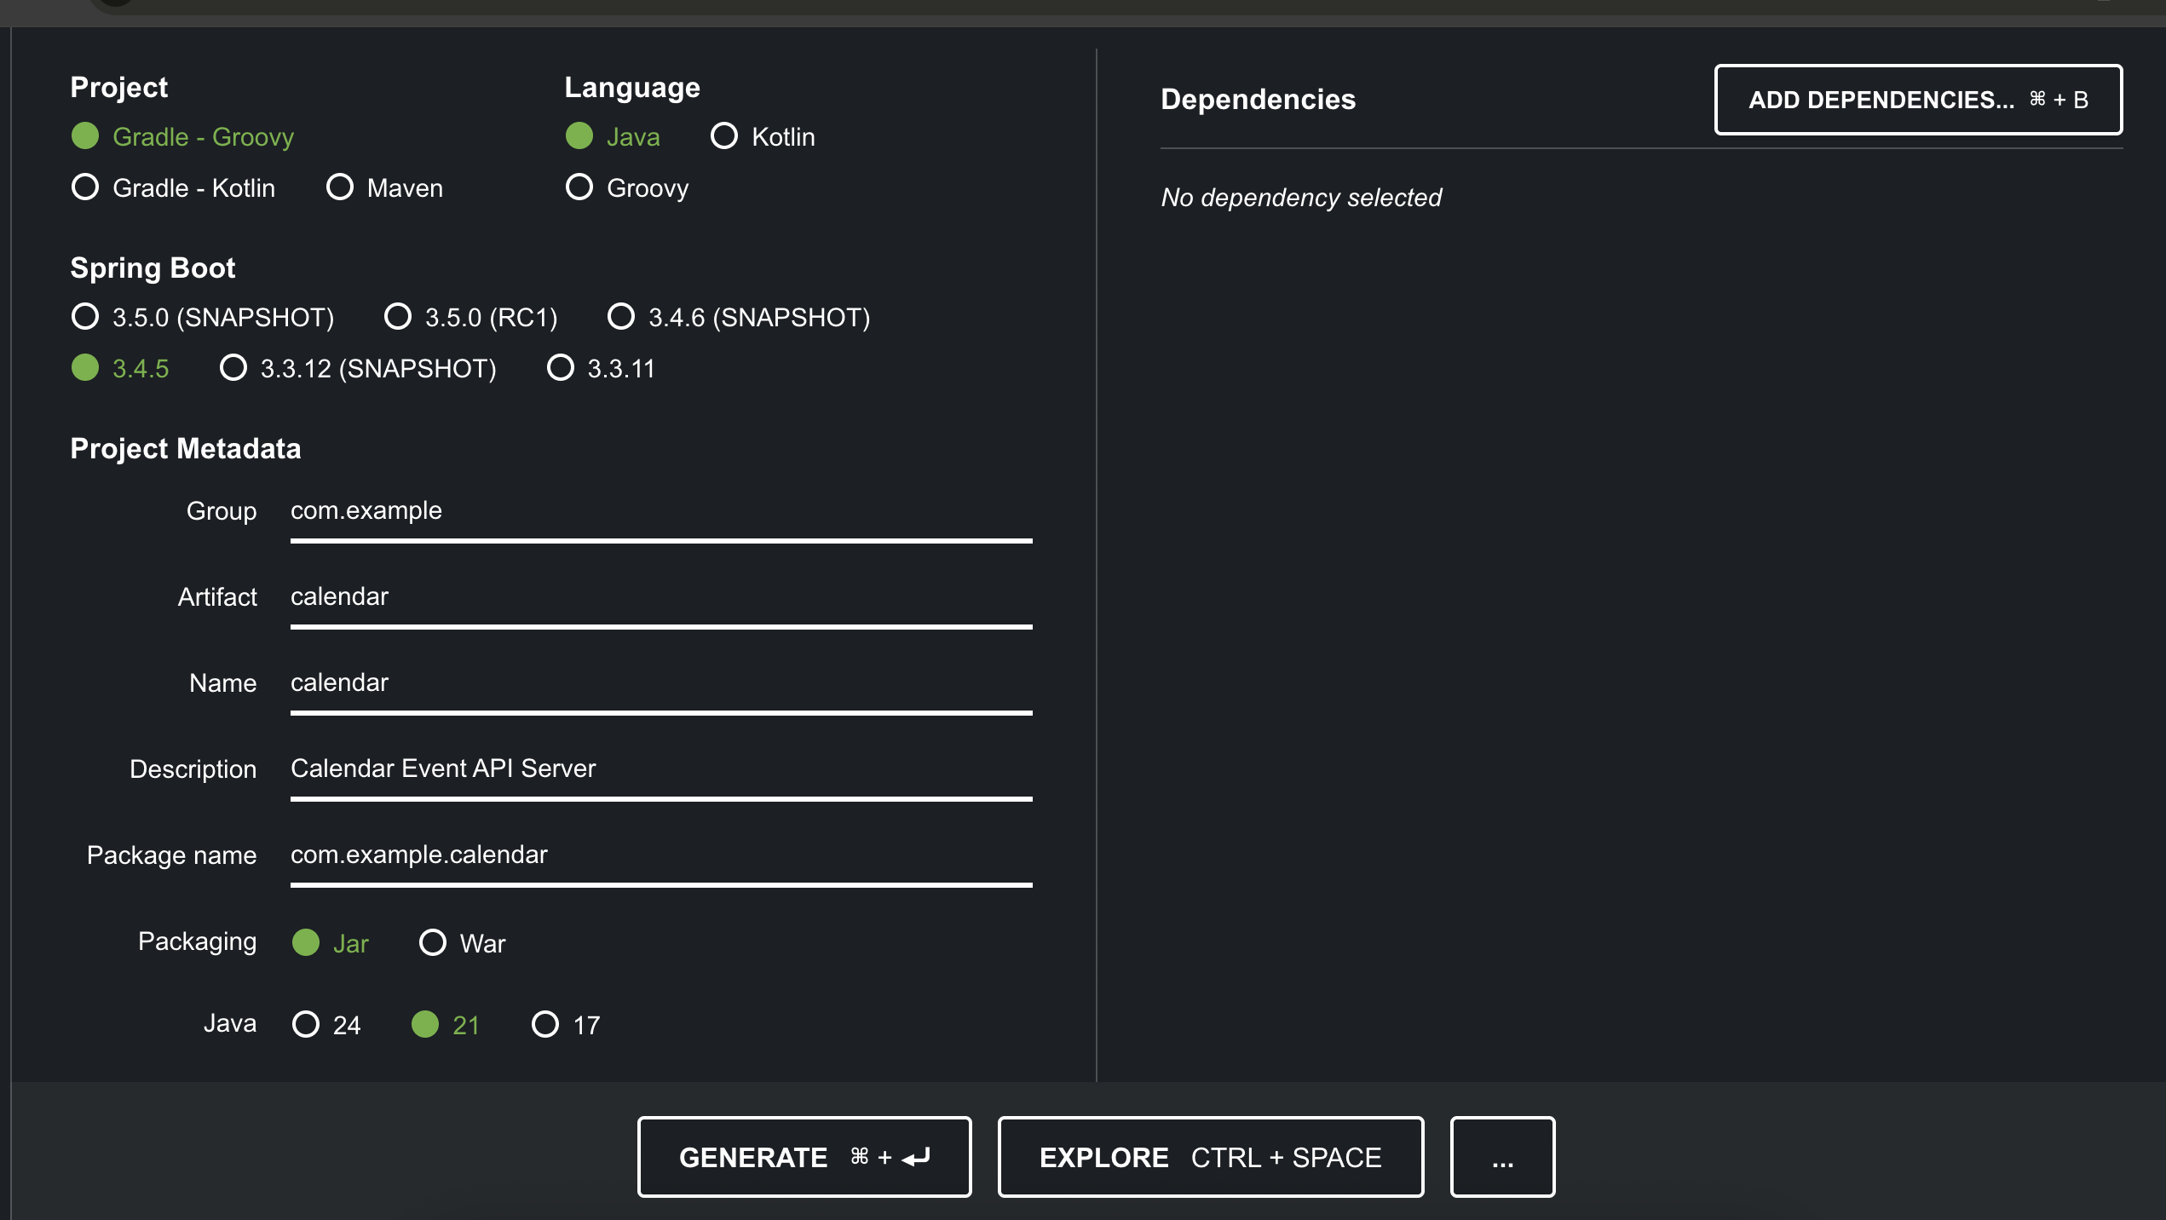Focus the Description input field

660,769
